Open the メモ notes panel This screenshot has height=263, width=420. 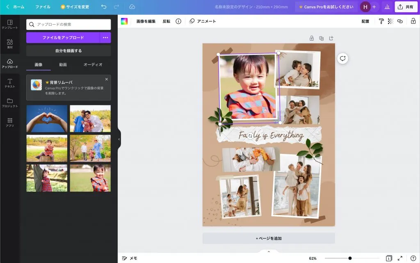pos(130,258)
